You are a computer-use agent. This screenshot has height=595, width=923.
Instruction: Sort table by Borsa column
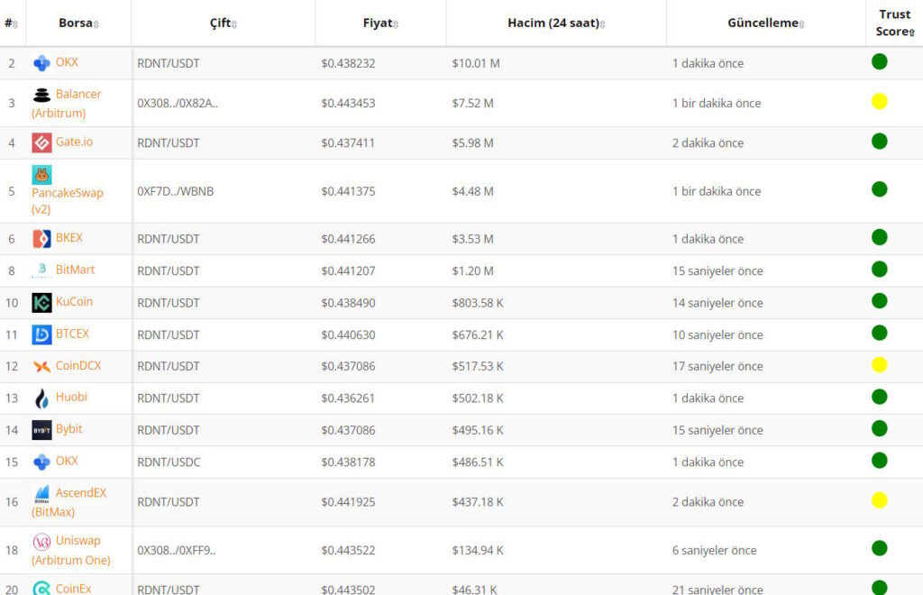(x=79, y=23)
